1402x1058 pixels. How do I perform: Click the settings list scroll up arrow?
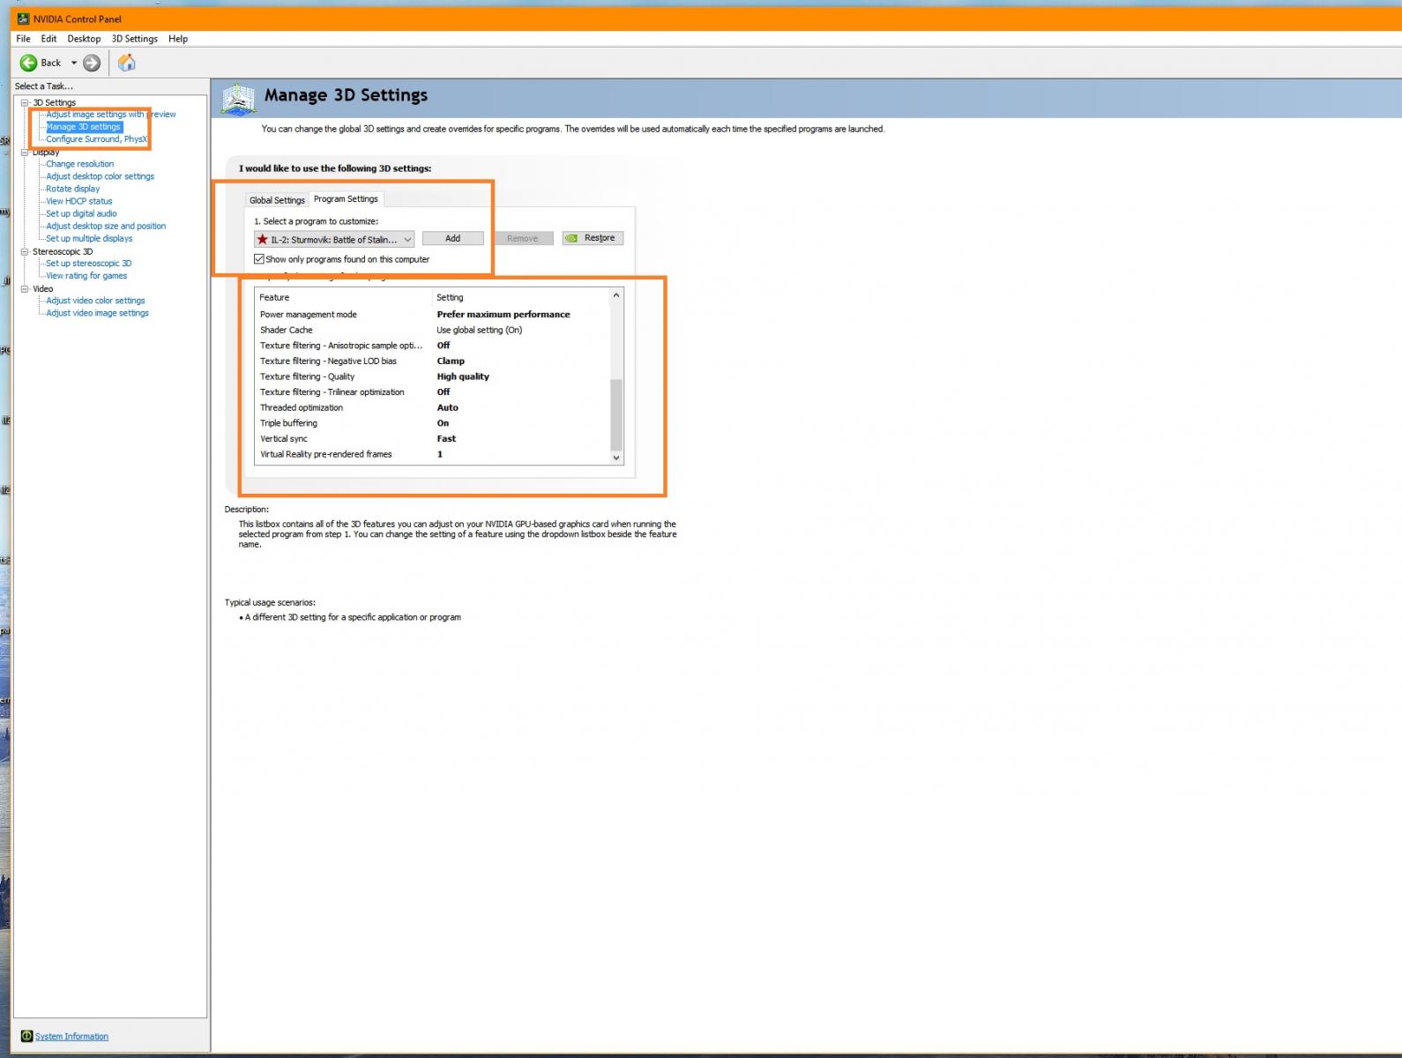[616, 295]
